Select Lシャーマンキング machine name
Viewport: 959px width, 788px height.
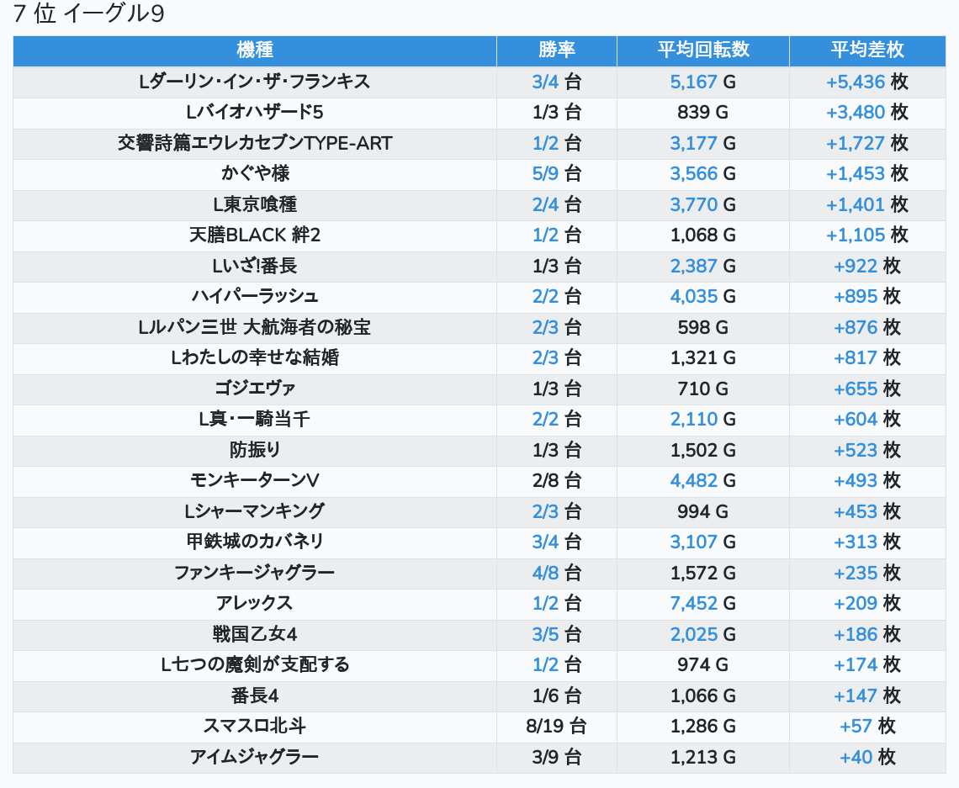click(254, 511)
